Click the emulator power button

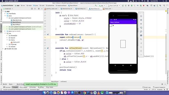pos(141,16)
